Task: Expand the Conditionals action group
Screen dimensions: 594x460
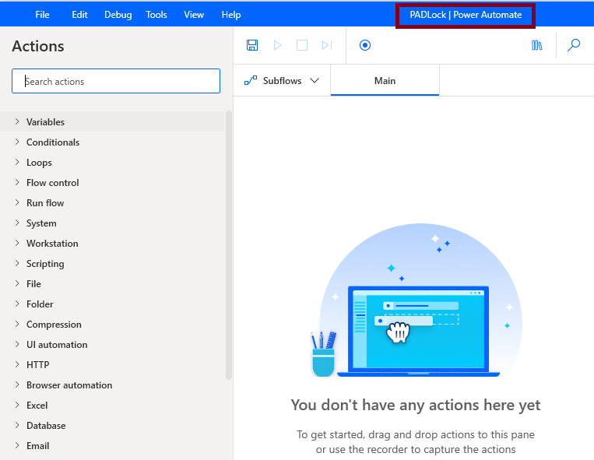Action: click(113, 142)
